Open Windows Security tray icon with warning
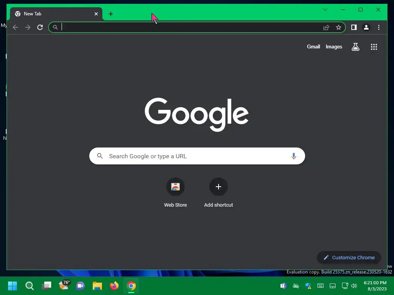Image resolution: width=394 pixels, height=295 pixels. click(308, 286)
